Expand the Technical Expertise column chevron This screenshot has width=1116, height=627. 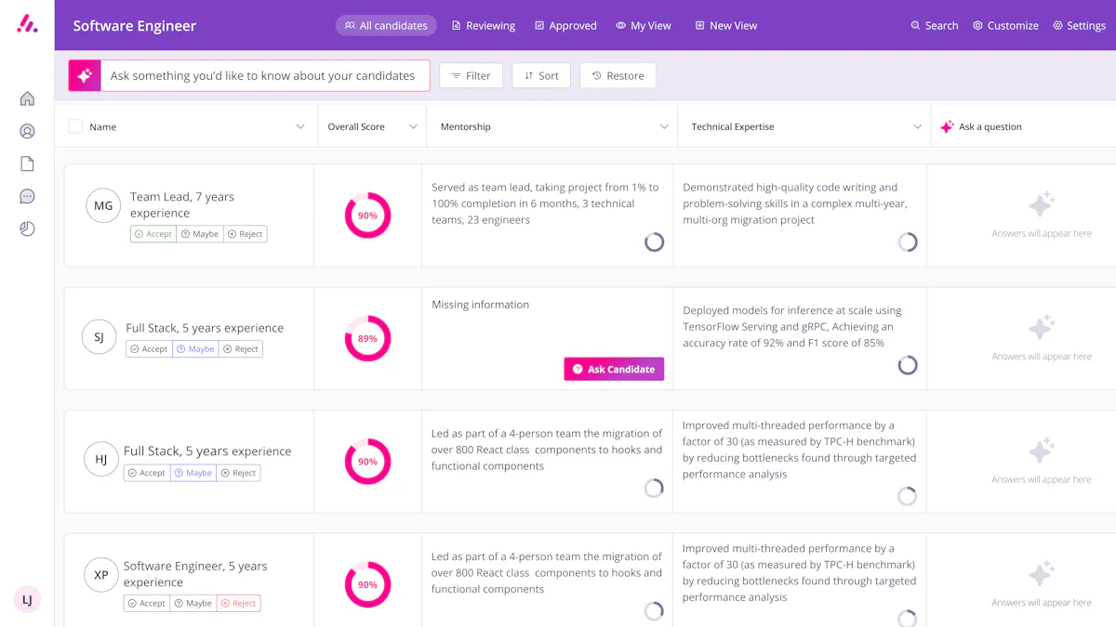(x=918, y=126)
